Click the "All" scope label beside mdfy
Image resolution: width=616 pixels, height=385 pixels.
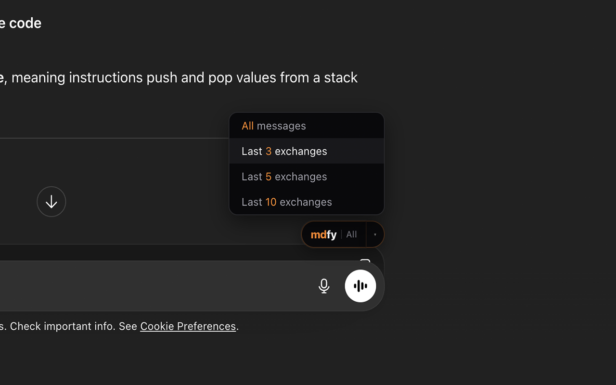pyautogui.click(x=352, y=234)
